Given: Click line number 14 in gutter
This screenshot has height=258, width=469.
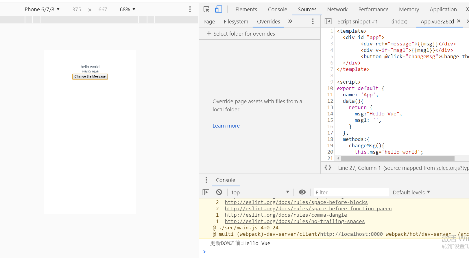Looking at the screenshot, I should pyautogui.click(x=330, y=114).
